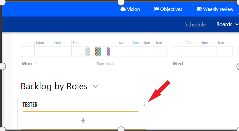Click the Tue day label
239x131 pixels.
pyautogui.click(x=101, y=64)
